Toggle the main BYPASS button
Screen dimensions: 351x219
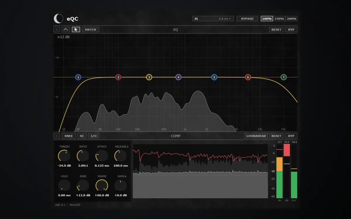(x=247, y=19)
